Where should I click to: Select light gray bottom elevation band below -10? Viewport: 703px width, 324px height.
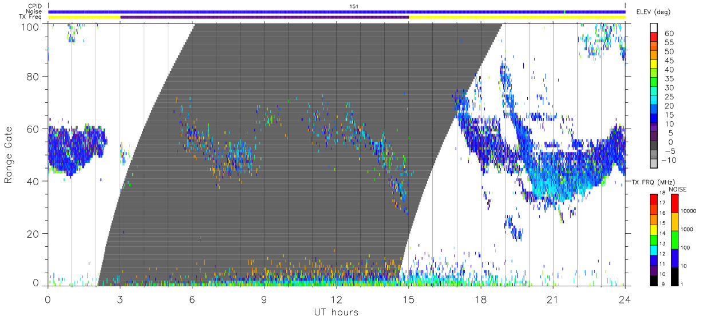(654, 163)
